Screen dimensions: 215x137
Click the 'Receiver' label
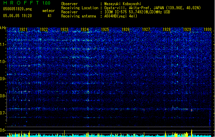69,12
